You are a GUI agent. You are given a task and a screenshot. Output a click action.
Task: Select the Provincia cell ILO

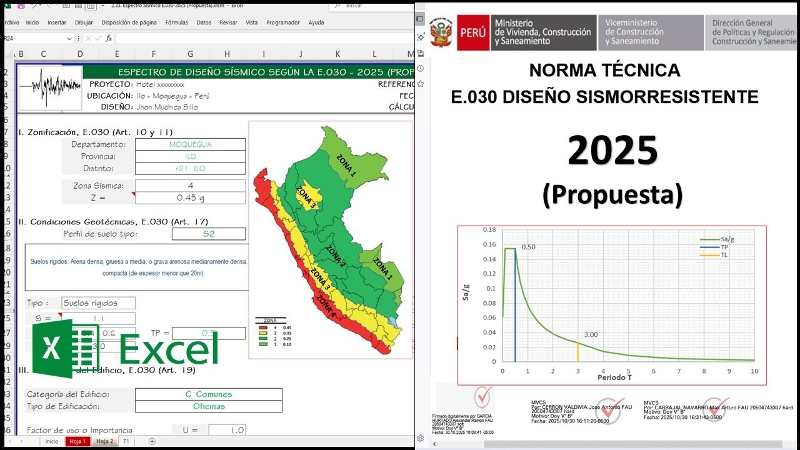(190, 156)
